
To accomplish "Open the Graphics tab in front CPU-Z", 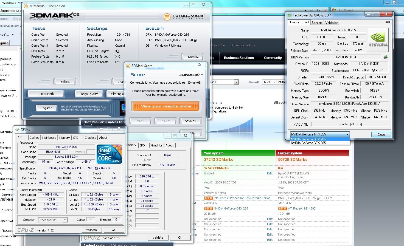I will pyautogui.click(x=90, y=138).
